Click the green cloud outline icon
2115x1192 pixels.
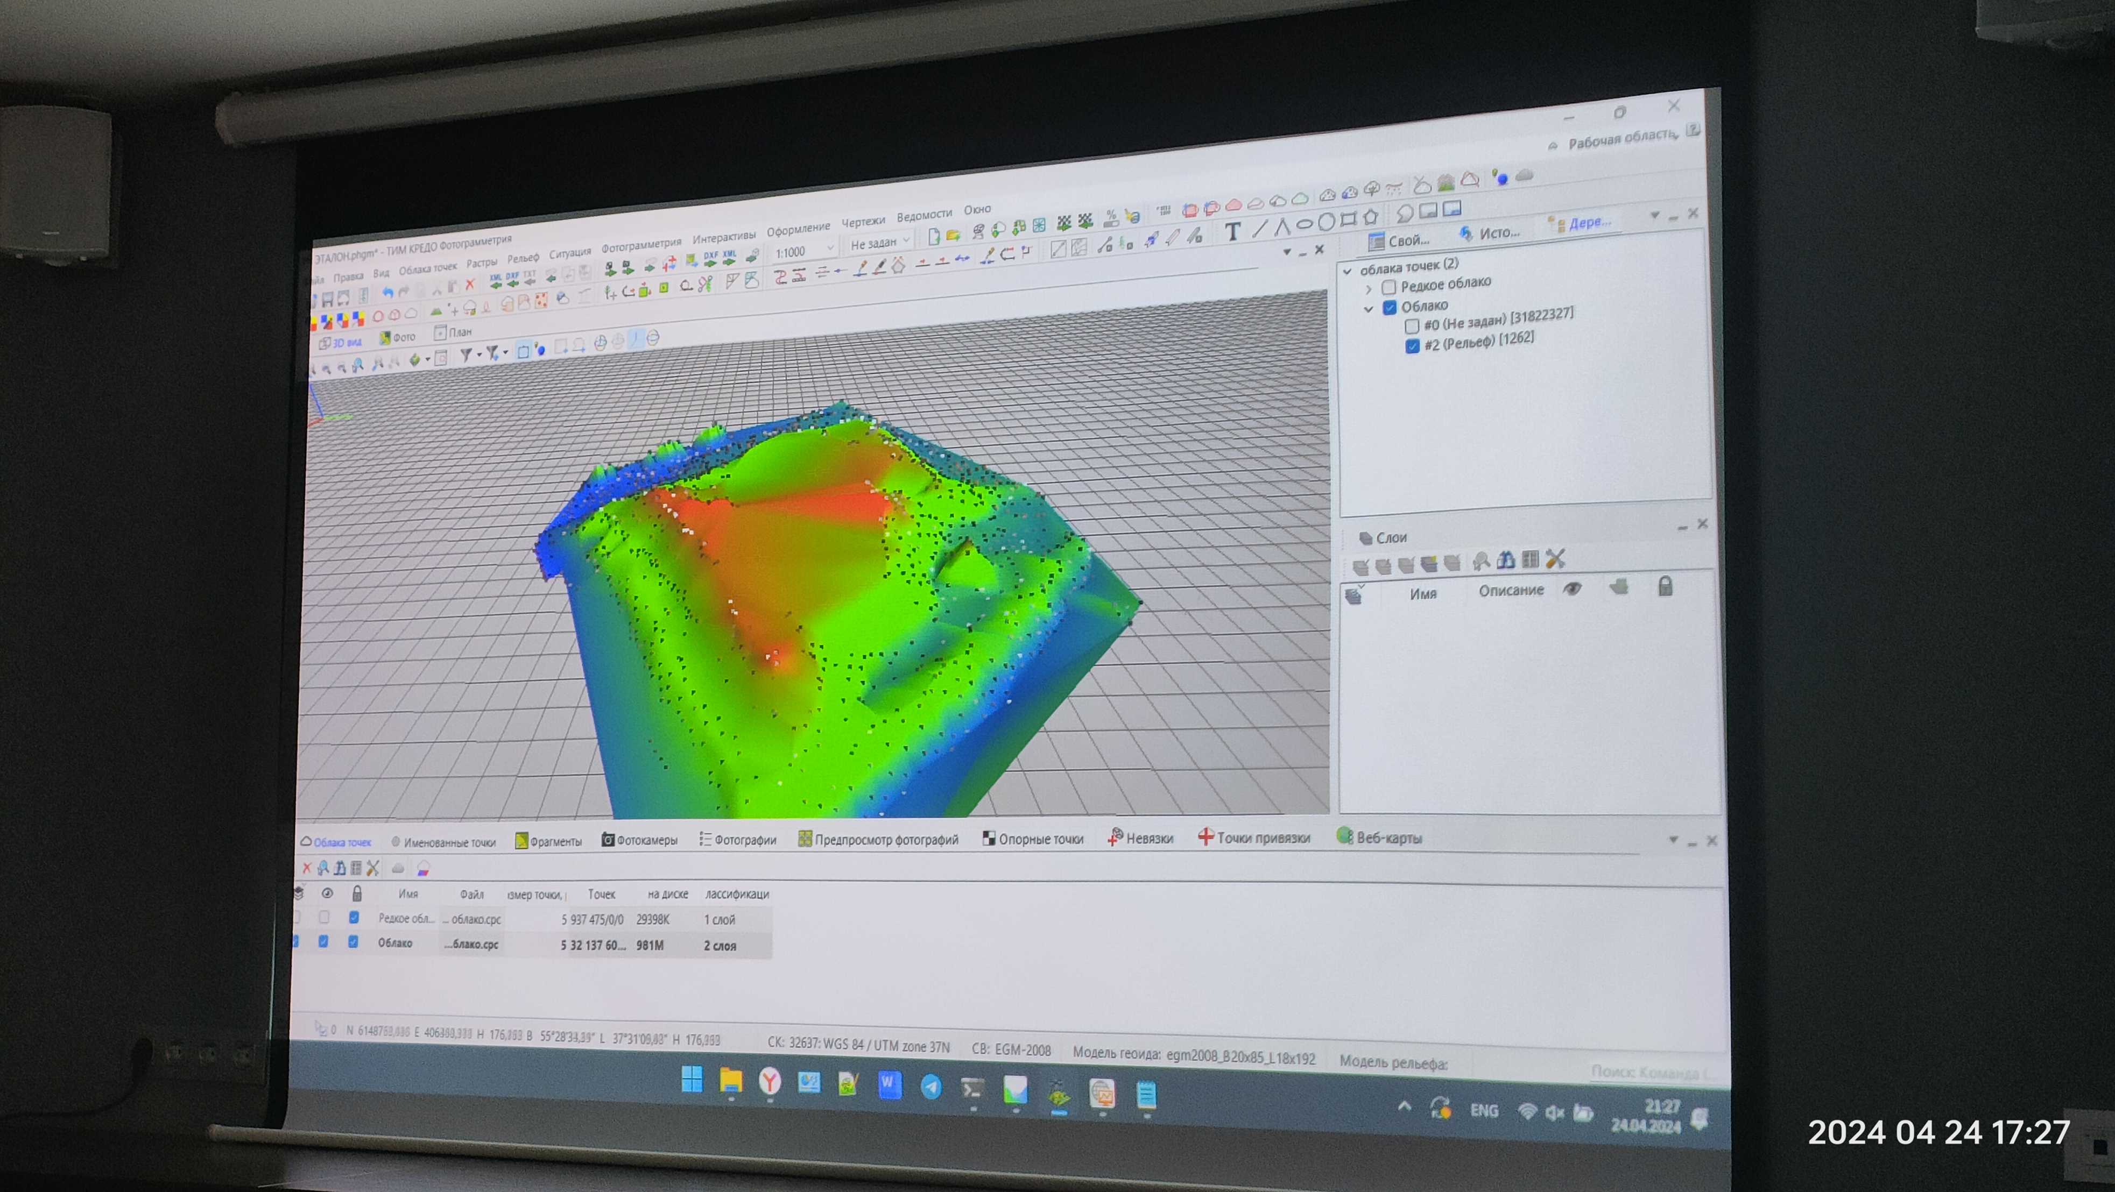(x=1300, y=198)
